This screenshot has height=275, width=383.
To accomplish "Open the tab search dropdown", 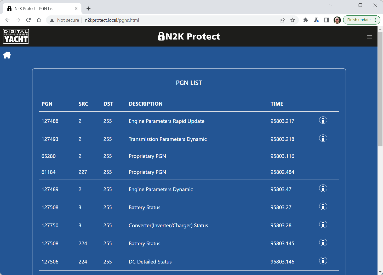I will point(330,5).
